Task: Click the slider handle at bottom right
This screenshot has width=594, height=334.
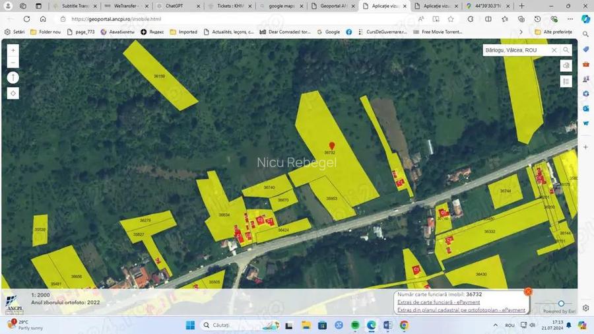Action: click(x=561, y=304)
